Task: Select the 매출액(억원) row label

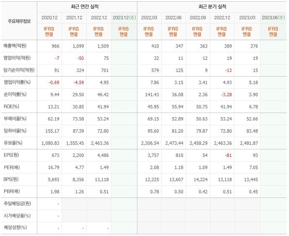Action: coord(15,46)
